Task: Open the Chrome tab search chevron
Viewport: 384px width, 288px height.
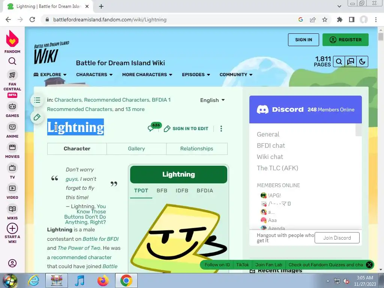Action: click(x=339, y=6)
